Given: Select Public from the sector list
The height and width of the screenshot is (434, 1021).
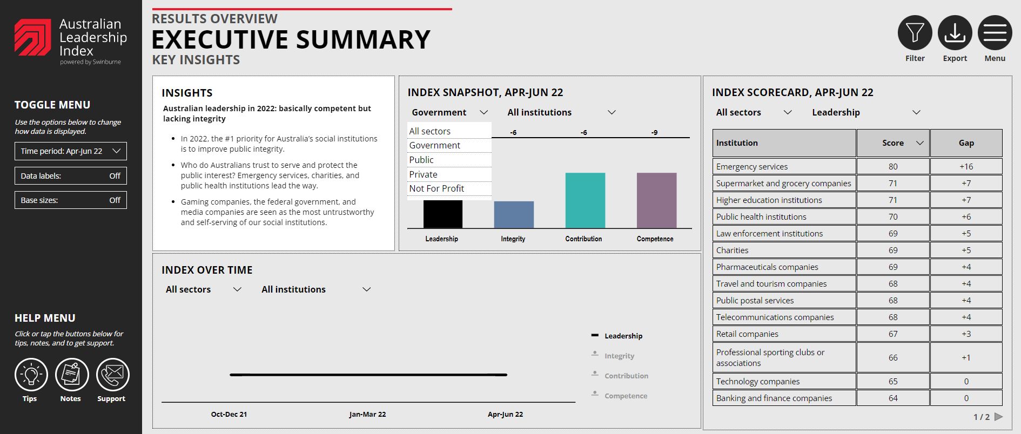Looking at the screenshot, I should pos(421,160).
